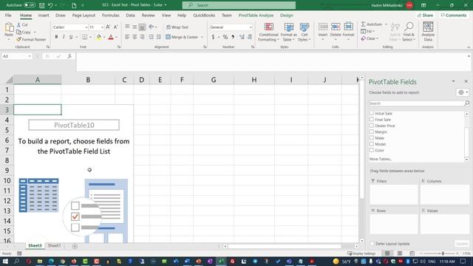The height and width of the screenshot is (266, 473).
Task: Check the Initial Sale field
Action: 372,113
